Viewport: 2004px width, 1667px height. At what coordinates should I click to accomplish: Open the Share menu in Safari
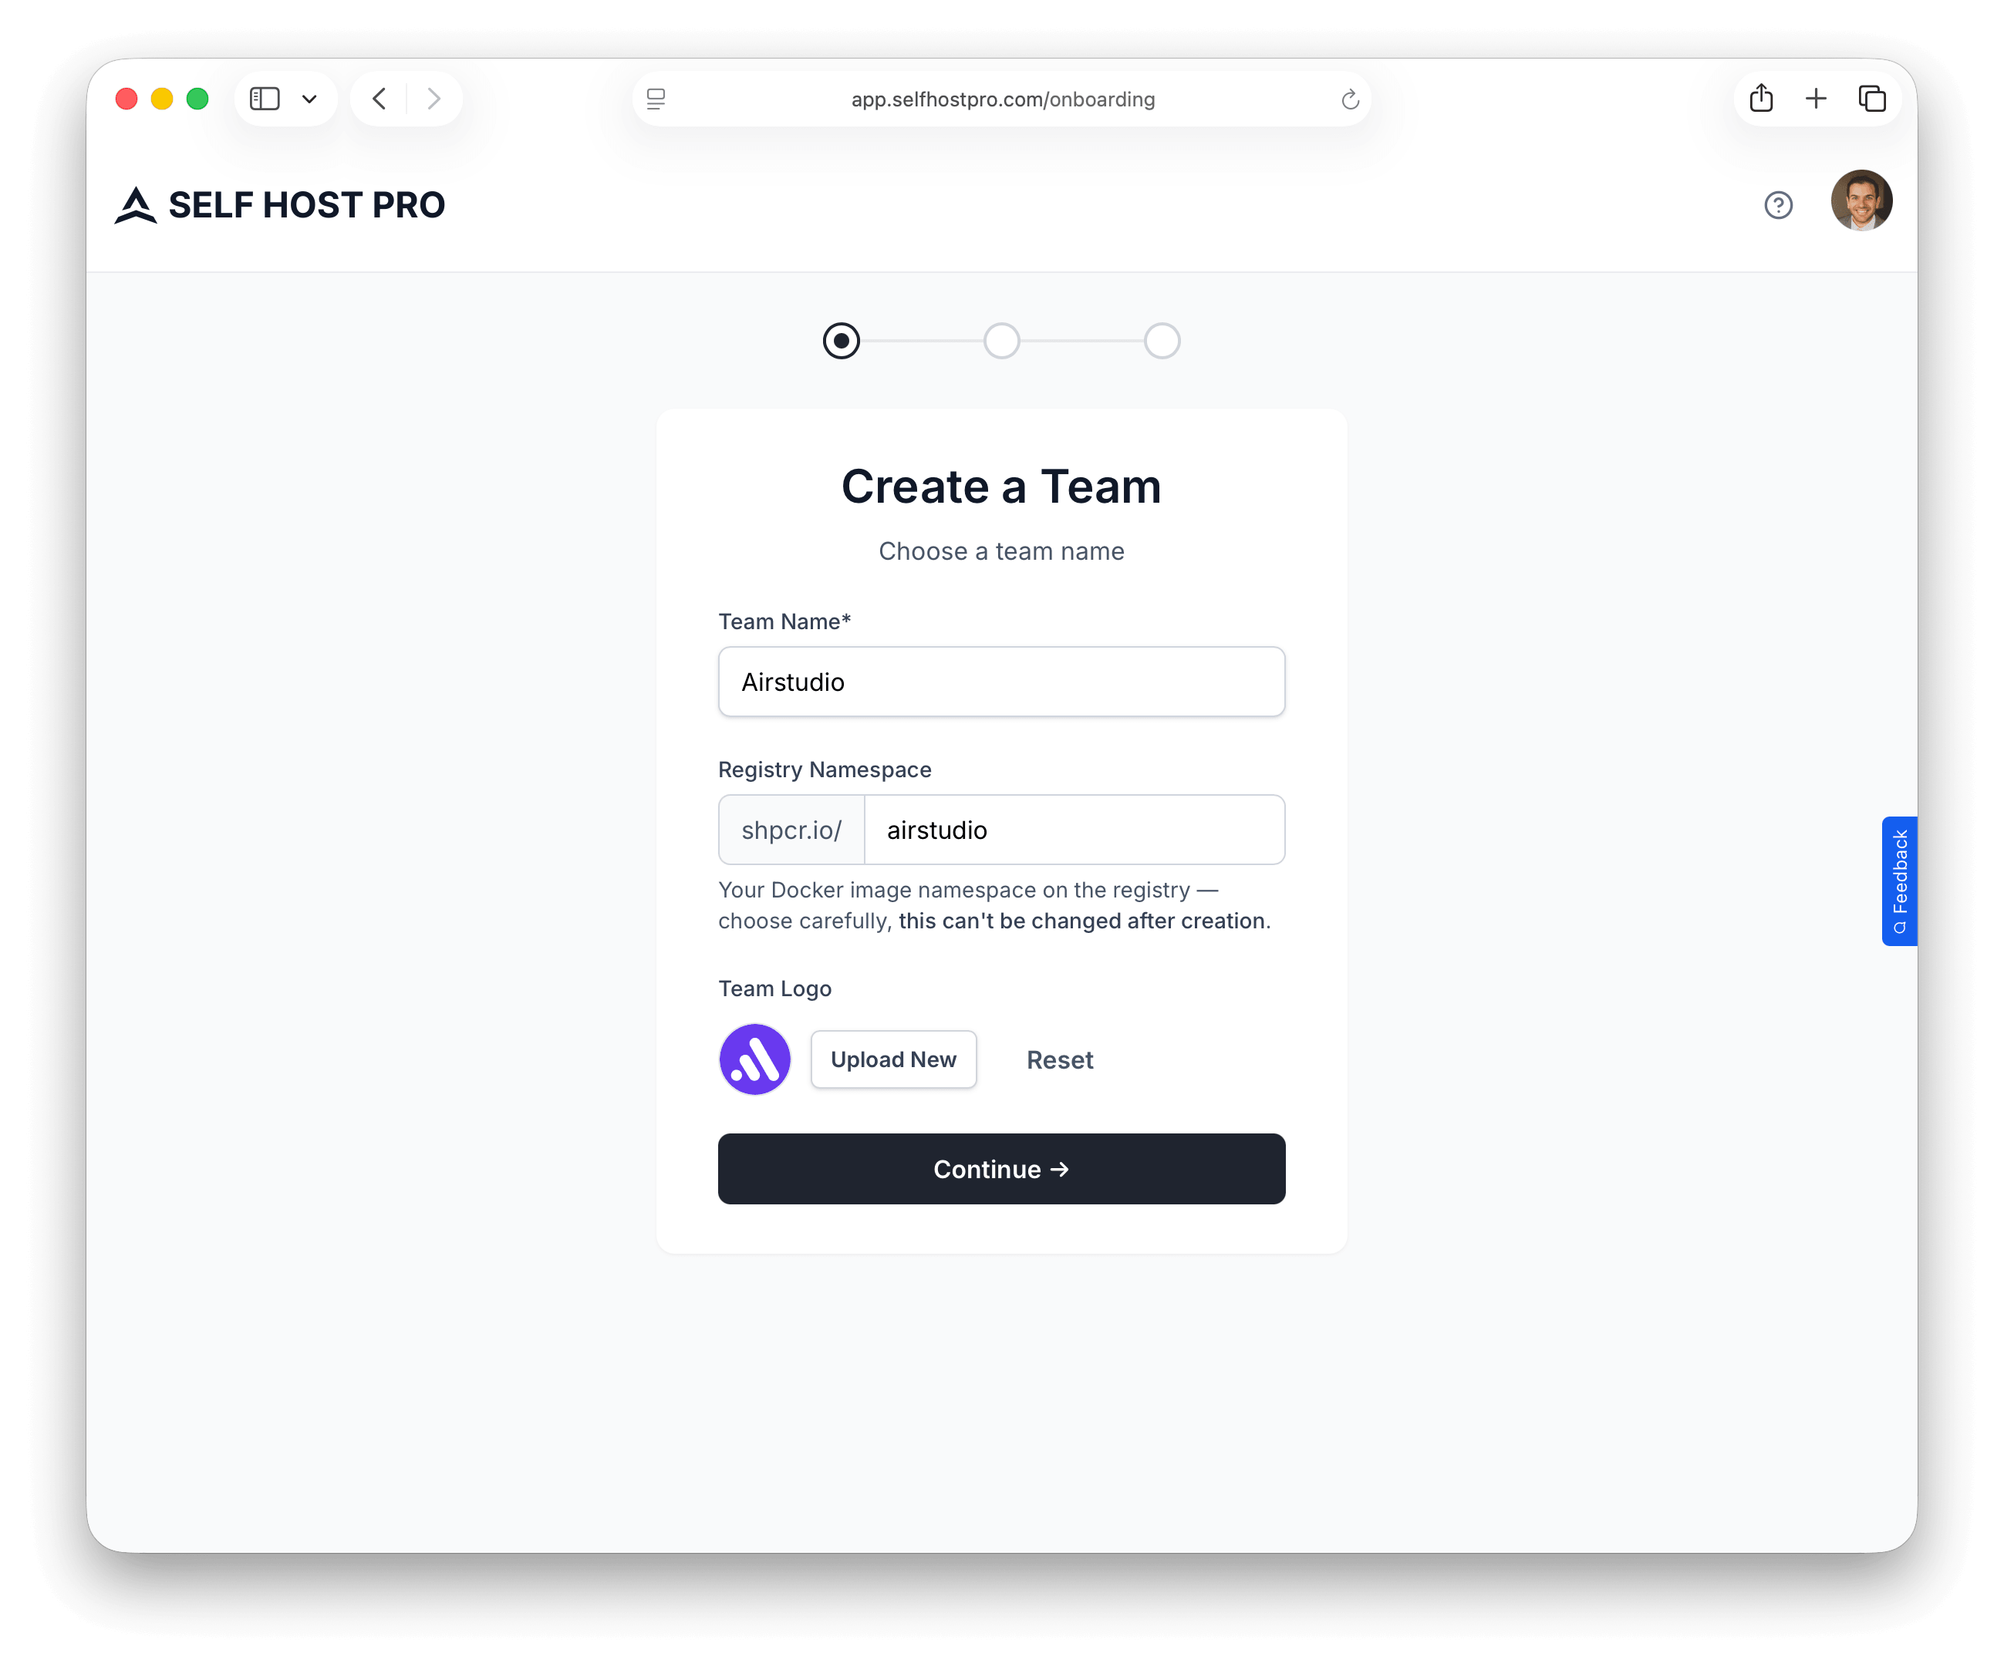(1761, 98)
